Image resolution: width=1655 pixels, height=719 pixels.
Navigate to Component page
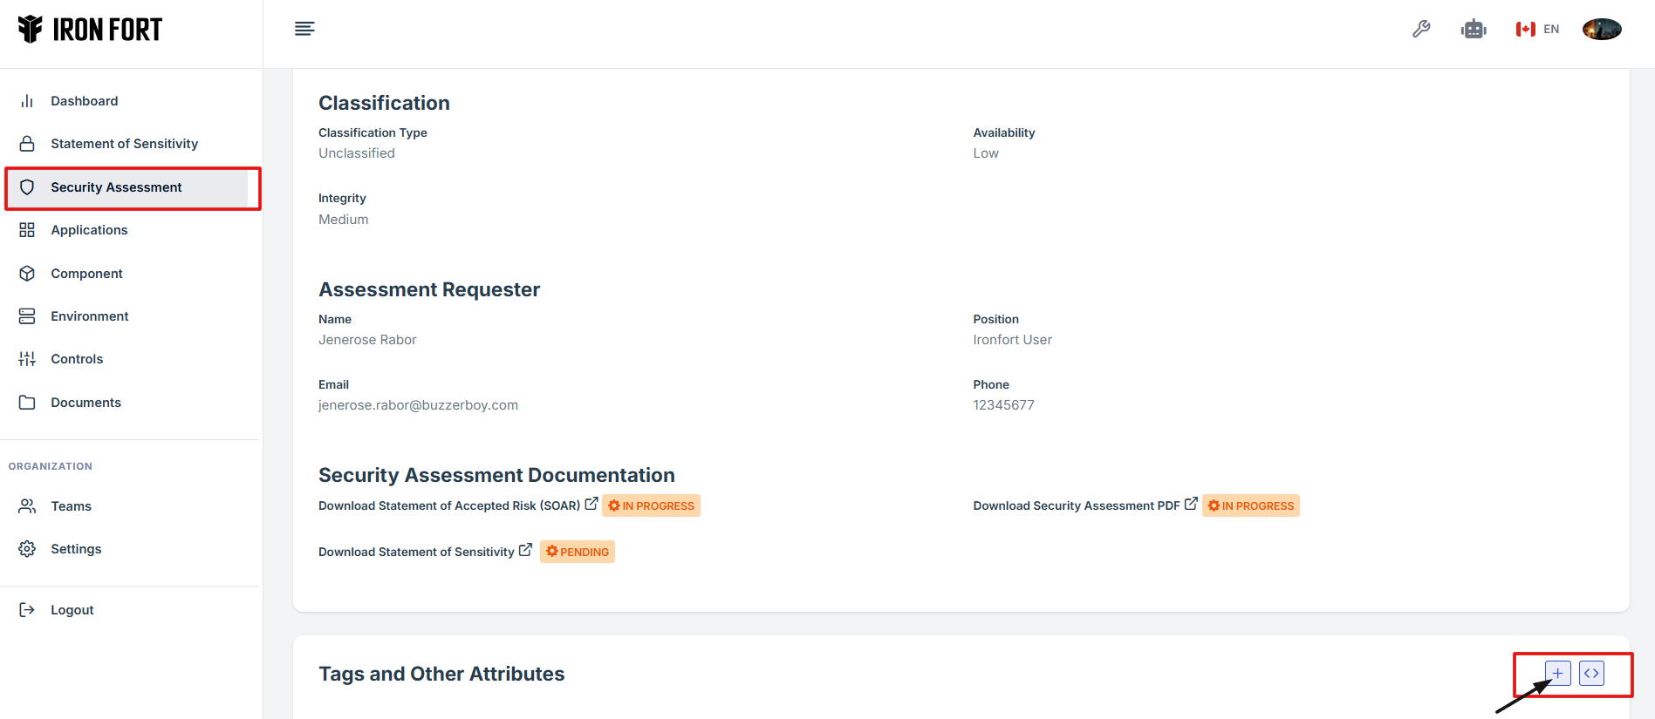click(86, 274)
